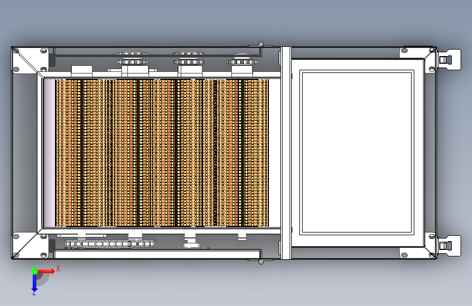Click the green Y axis dot on triad
The image size is (472, 306).
[34, 271]
